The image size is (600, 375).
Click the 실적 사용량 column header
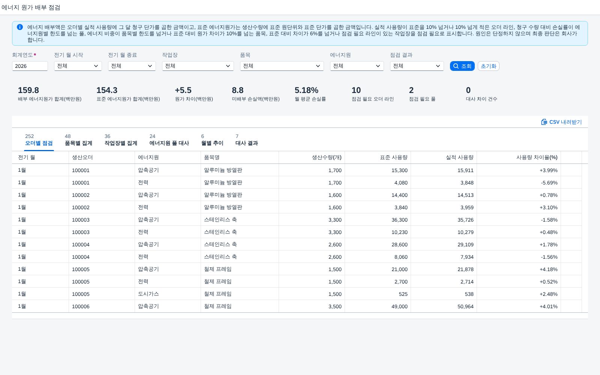click(444, 157)
